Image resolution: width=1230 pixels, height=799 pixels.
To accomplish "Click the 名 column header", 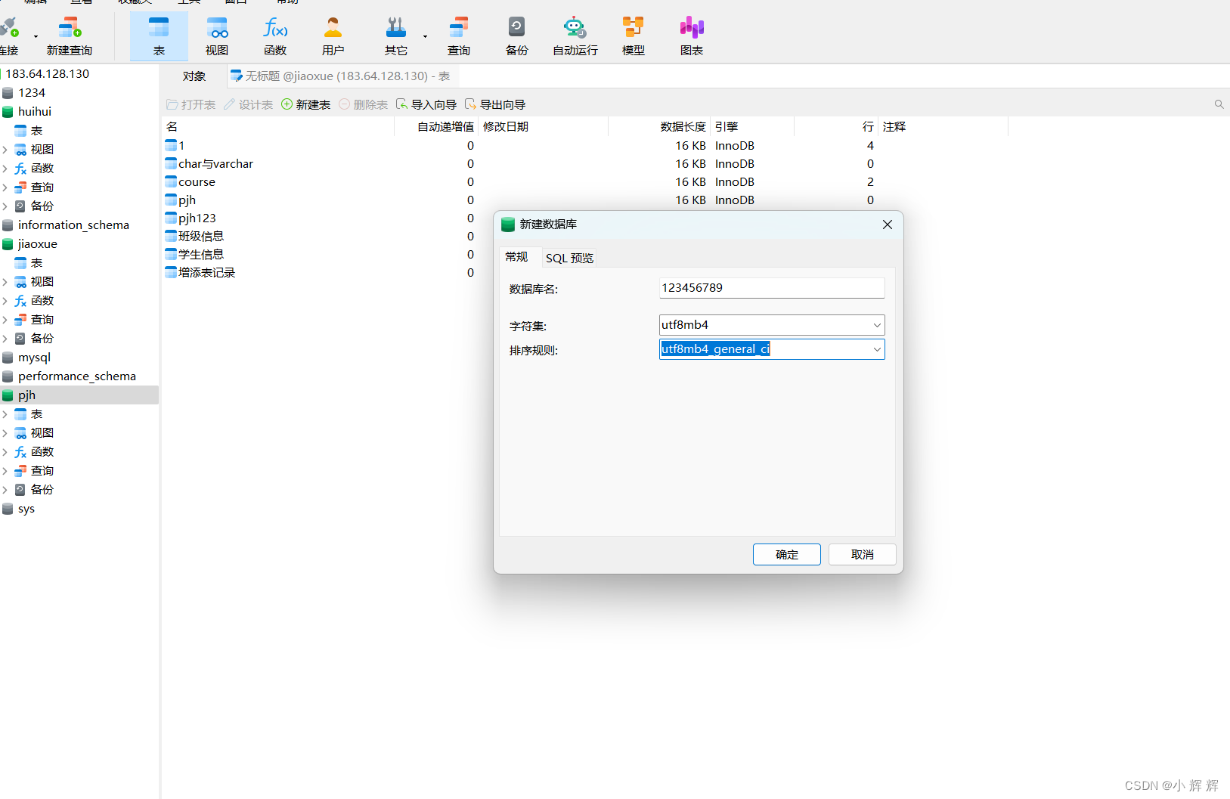I will pyautogui.click(x=279, y=127).
